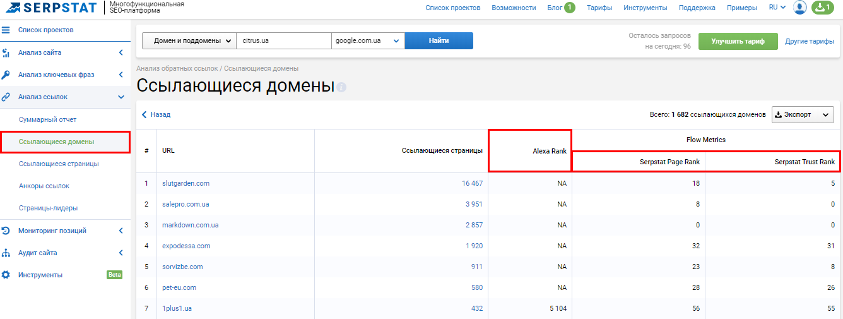This screenshot has width=843, height=319.
Task: Open the sorvizbe.com domain link
Action: tap(182, 267)
